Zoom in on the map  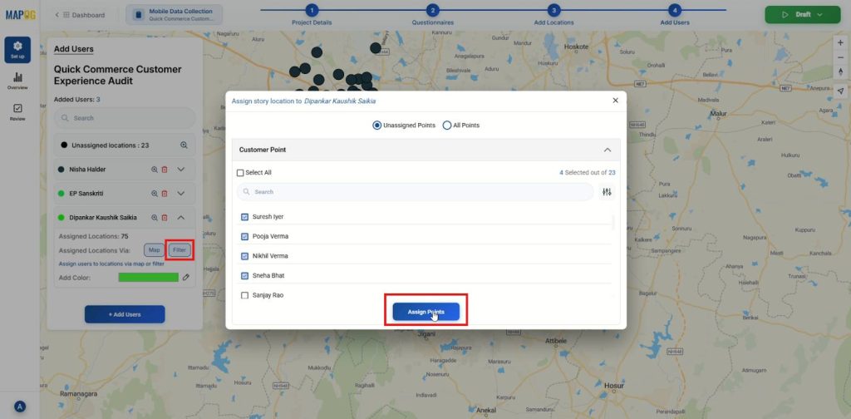(x=840, y=42)
